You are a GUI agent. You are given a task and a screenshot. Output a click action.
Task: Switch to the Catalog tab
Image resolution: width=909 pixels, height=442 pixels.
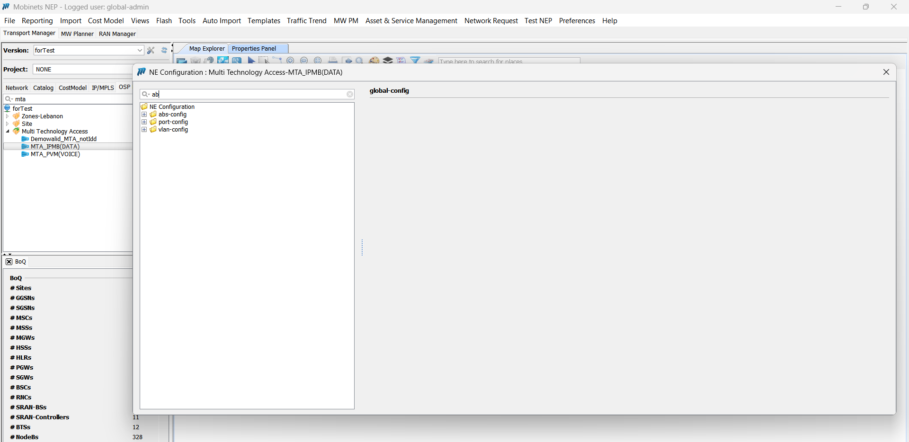click(x=43, y=88)
